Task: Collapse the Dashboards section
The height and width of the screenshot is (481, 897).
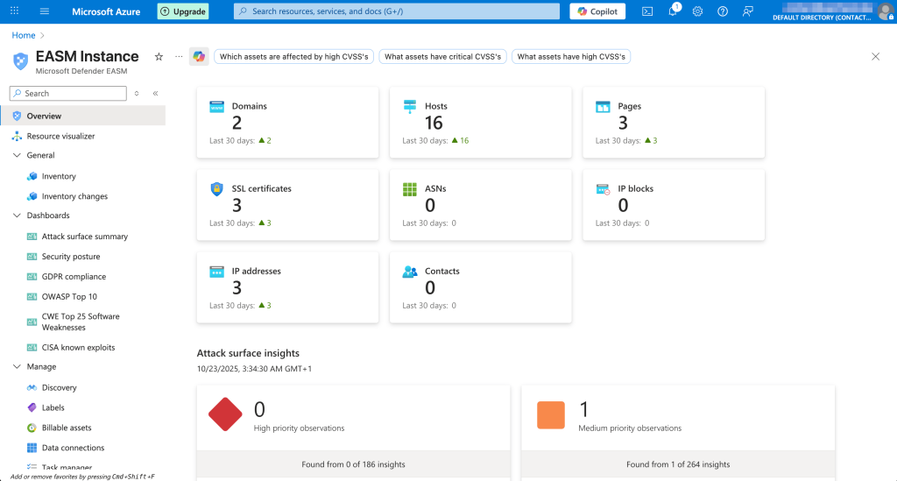Action: (18, 216)
